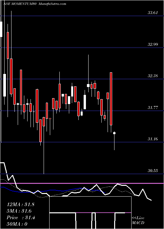Image resolution: width=164 pixels, height=229 pixels.
Task: Click the NSE MOMENTUM30 MunafaSutra.com title
Action: (x=35, y=4)
